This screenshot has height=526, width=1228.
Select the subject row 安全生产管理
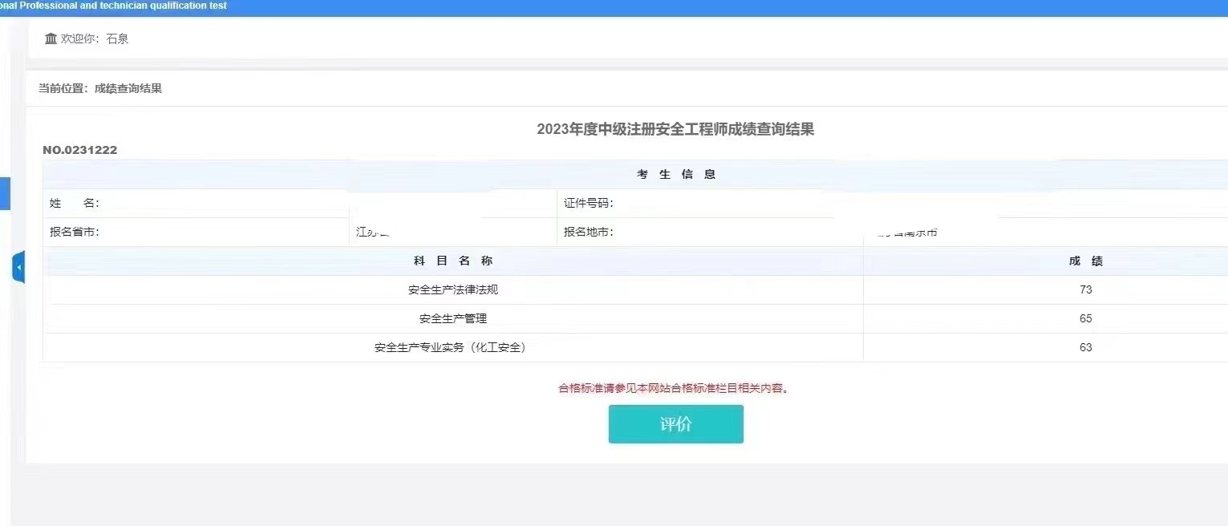click(453, 318)
